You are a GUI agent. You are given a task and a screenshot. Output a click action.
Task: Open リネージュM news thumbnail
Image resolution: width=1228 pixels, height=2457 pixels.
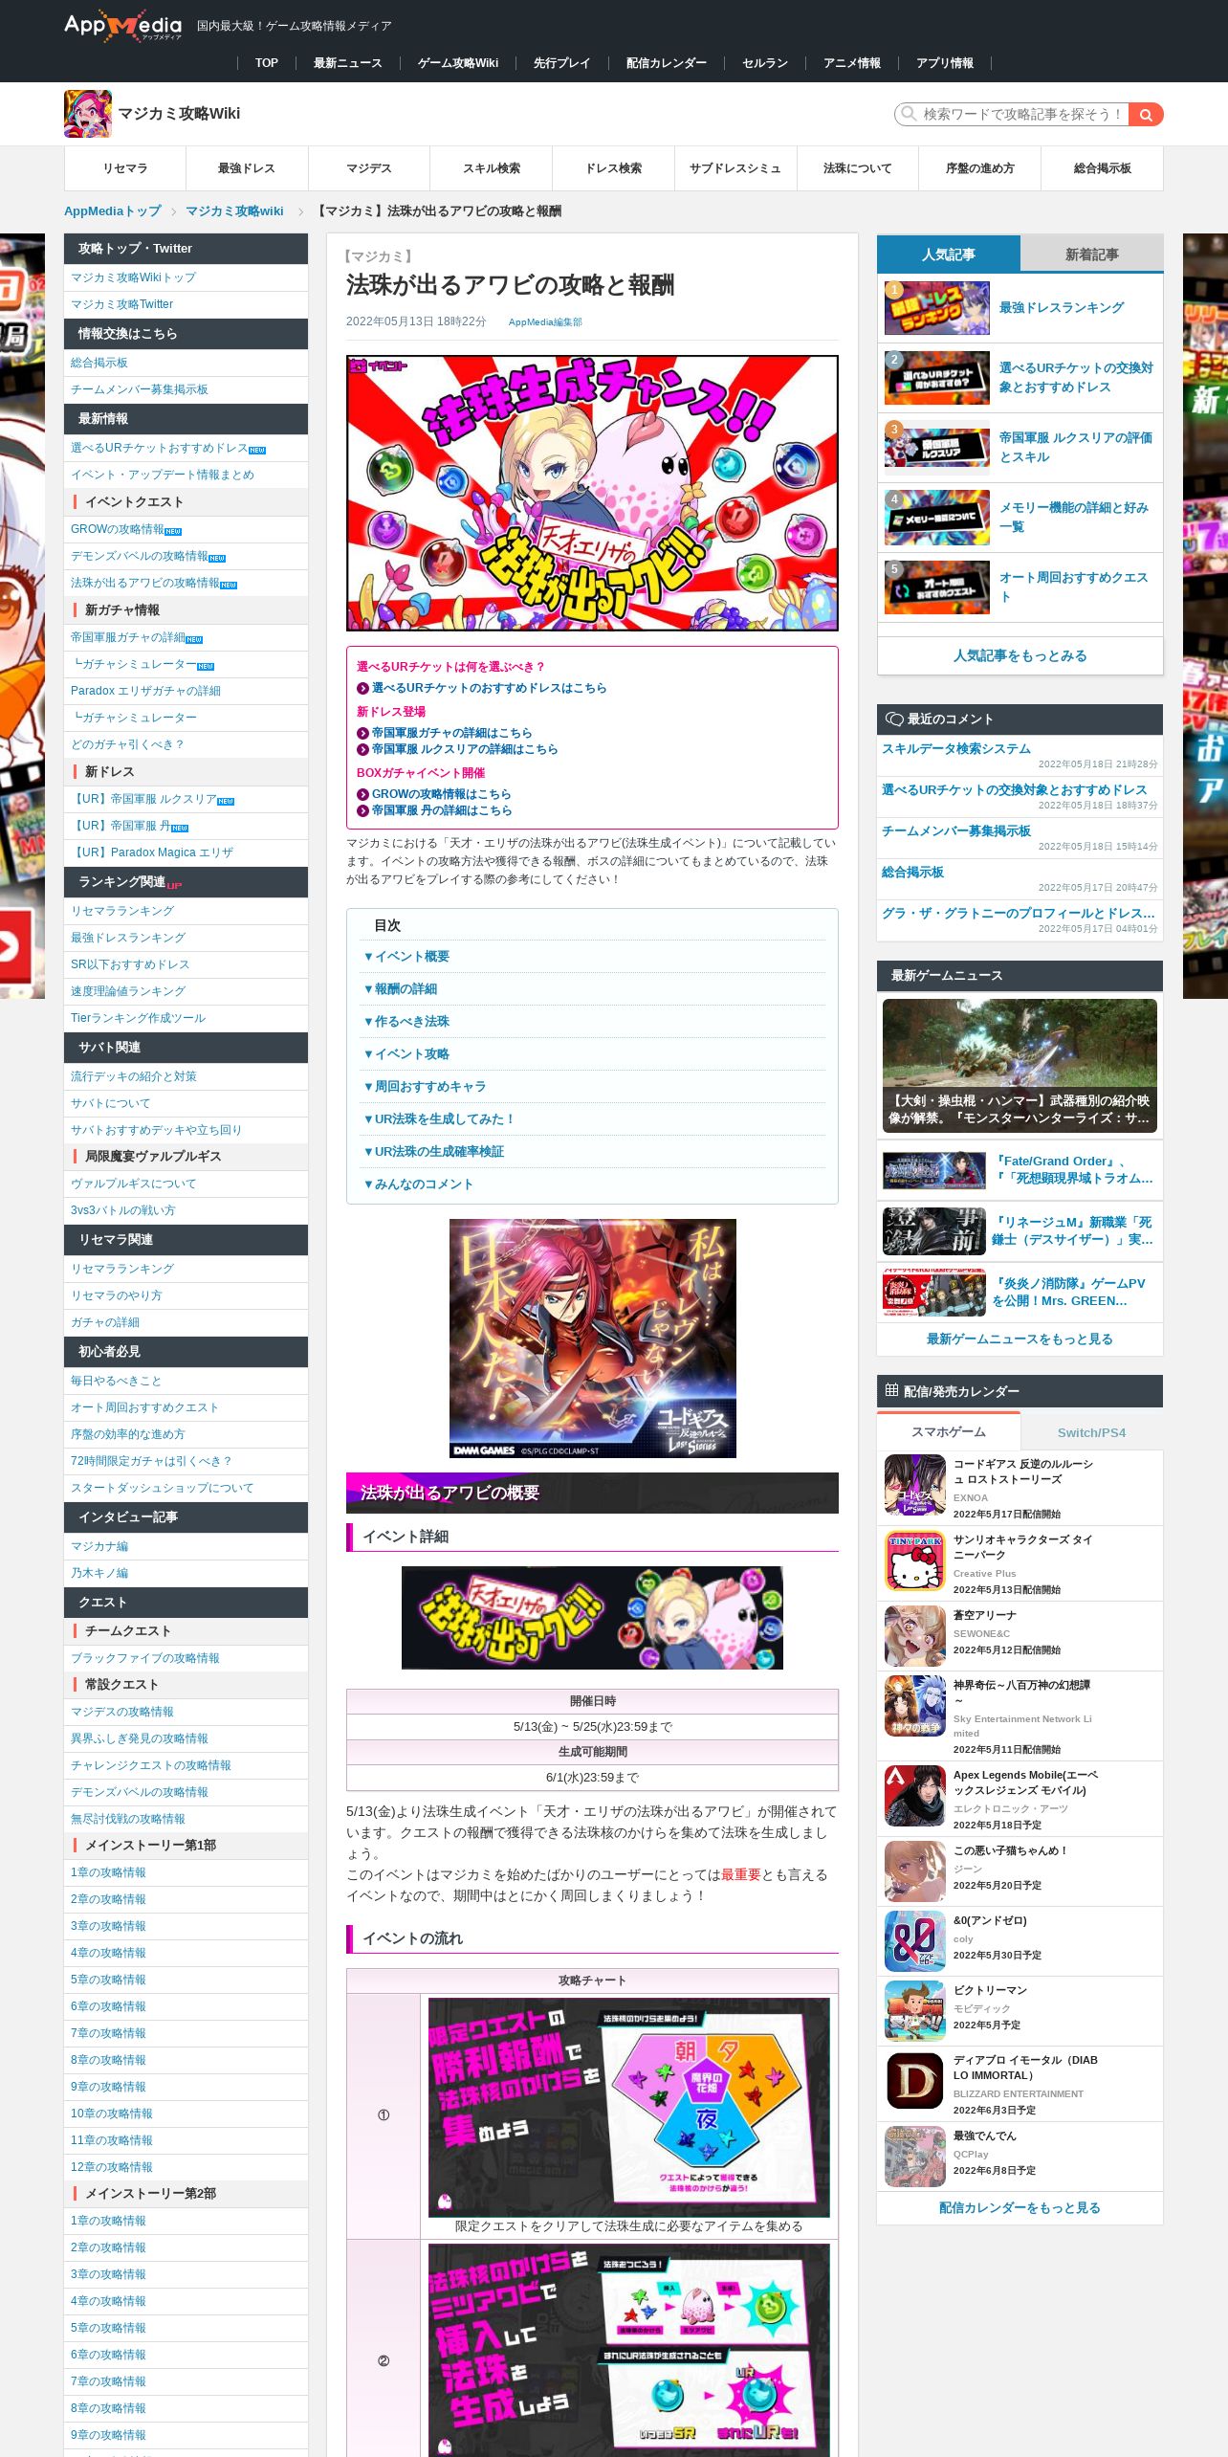tap(933, 1230)
